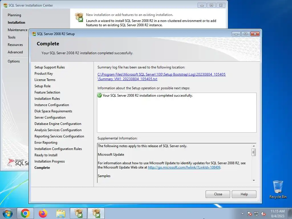Click the installation completed message in results box

pos(148,95)
